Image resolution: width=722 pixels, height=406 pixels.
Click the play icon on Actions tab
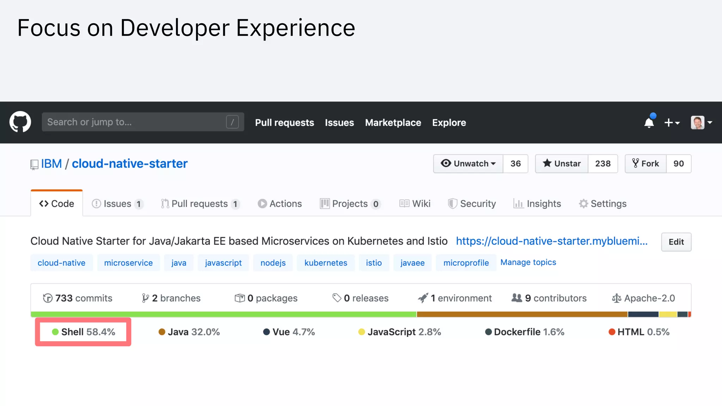262,204
